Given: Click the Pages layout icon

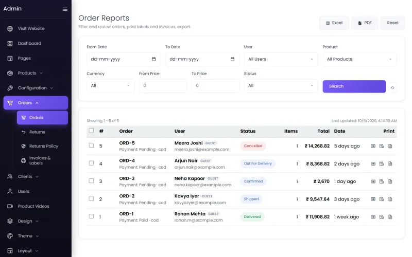Looking at the screenshot, I should click(x=10, y=58).
